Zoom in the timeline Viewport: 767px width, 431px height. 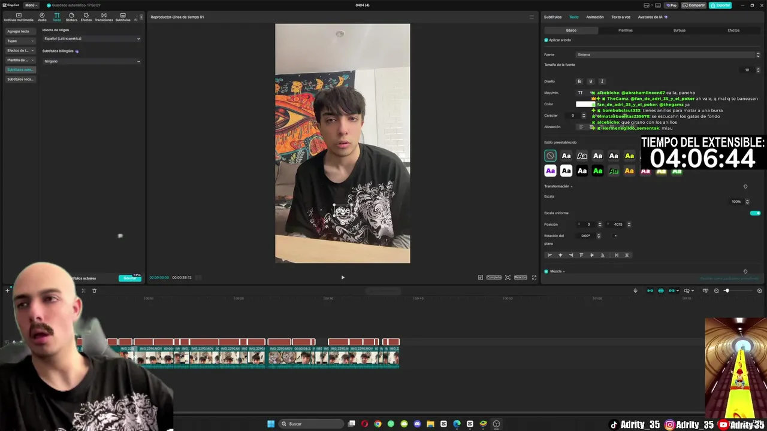pos(759,291)
